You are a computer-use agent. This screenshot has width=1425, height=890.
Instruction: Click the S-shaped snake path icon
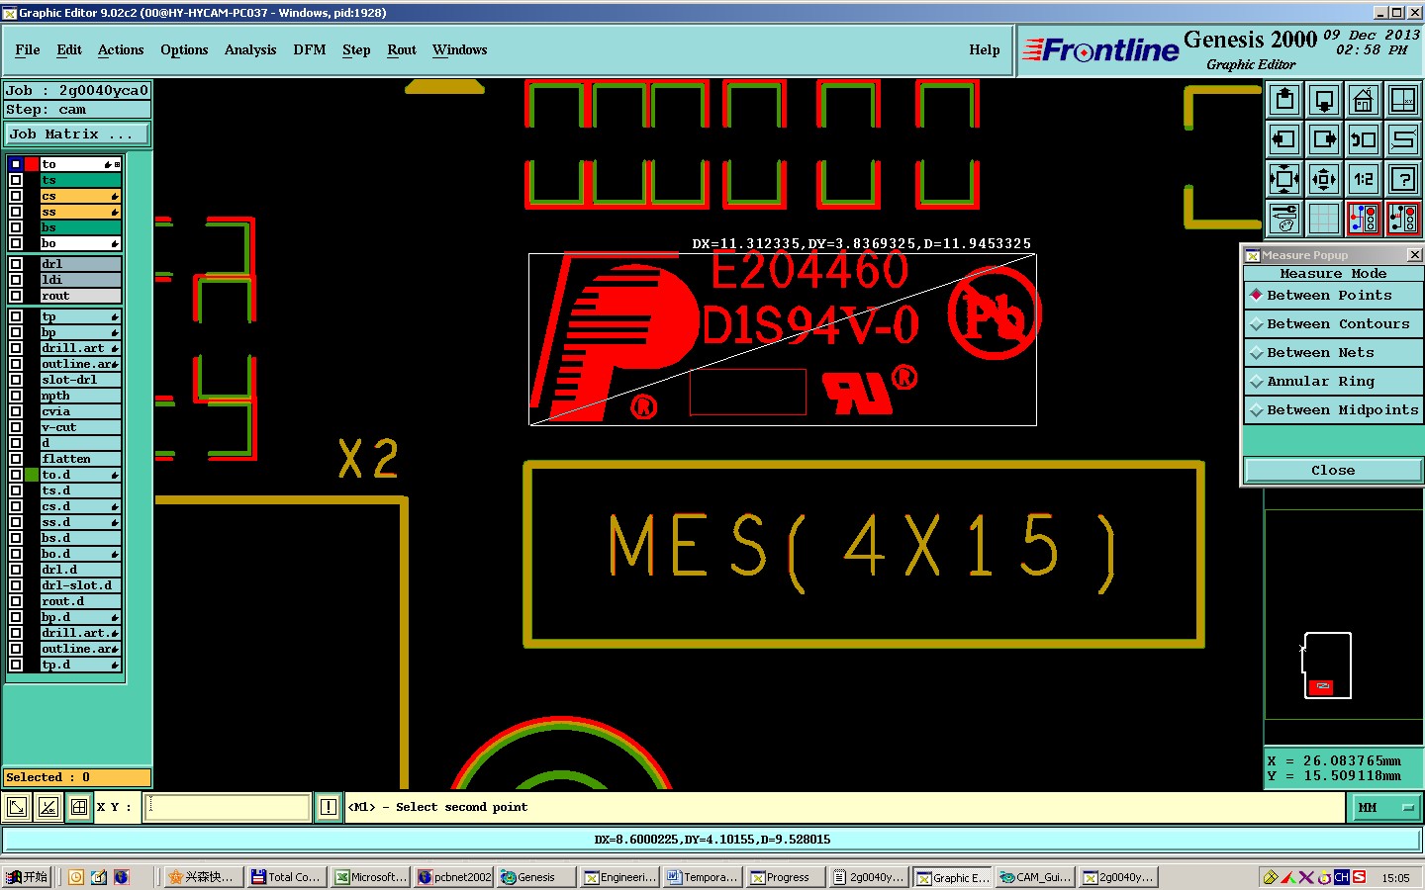click(x=1403, y=139)
